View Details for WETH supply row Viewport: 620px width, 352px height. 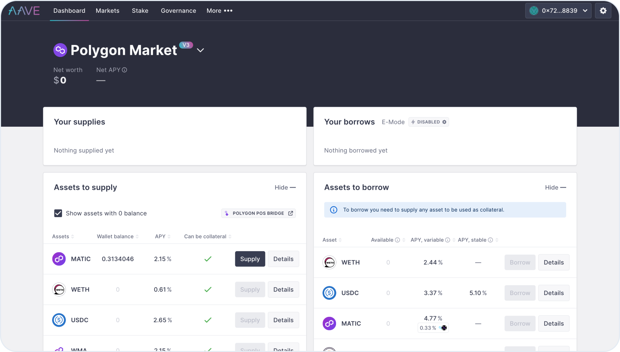(x=283, y=290)
